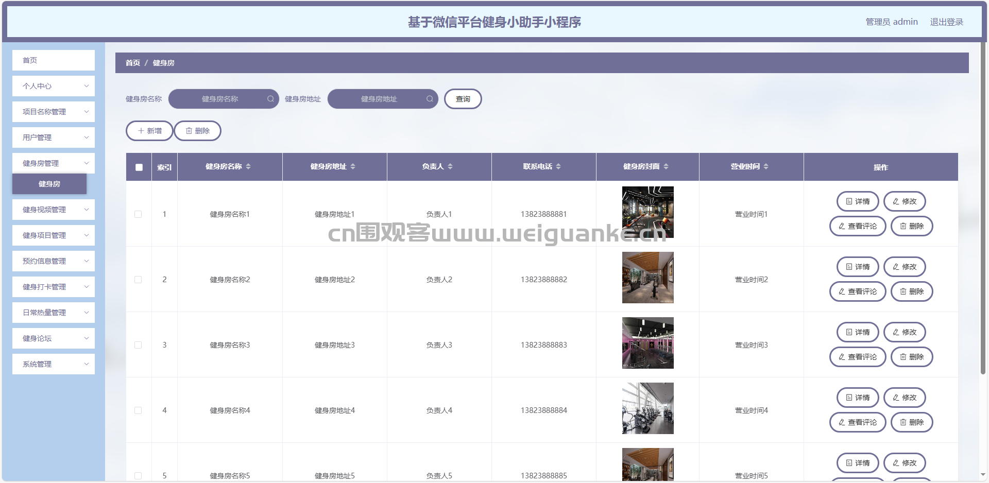Click the 新增 plus button
This screenshot has height=483, width=989.
[x=149, y=131]
